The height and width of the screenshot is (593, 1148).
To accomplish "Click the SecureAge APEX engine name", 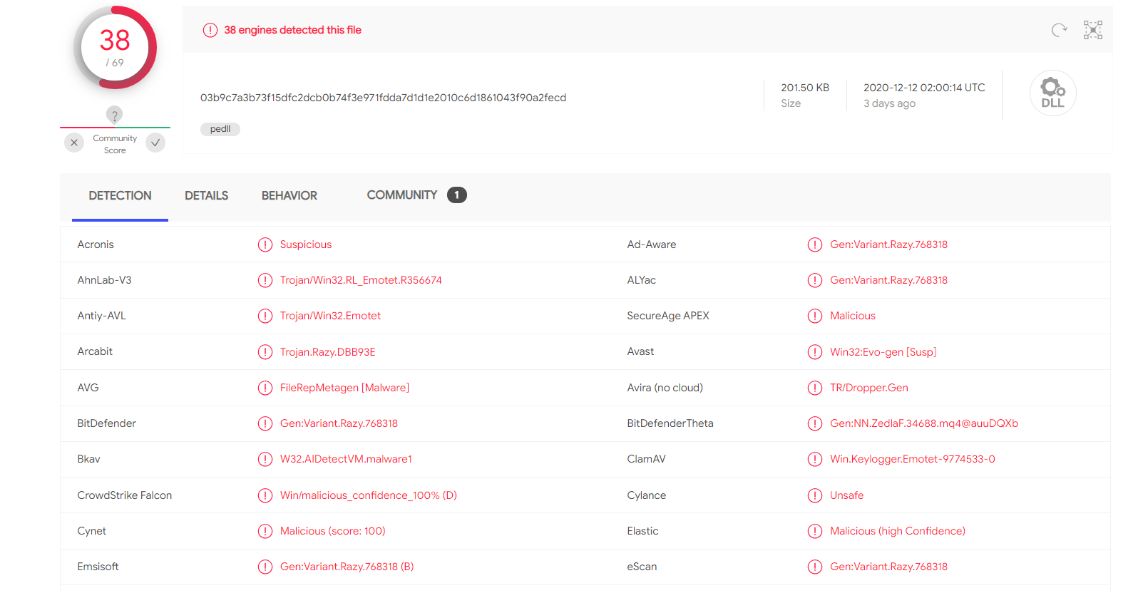I will [x=668, y=316].
